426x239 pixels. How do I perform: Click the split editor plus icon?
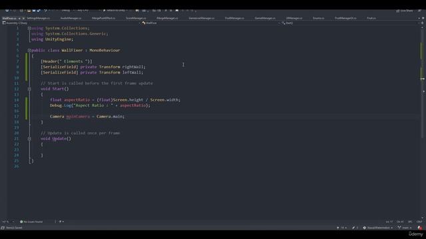(422, 23)
